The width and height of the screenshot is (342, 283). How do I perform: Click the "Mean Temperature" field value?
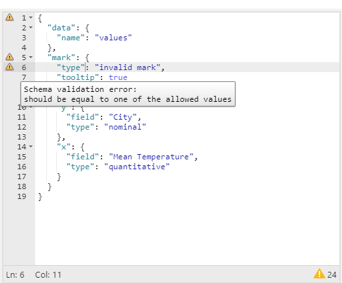pos(151,157)
